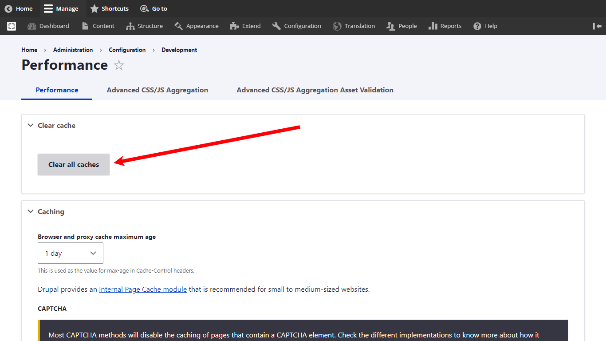
Task: Go to Configuration breadcrumb link
Action: (x=127, y=50)
